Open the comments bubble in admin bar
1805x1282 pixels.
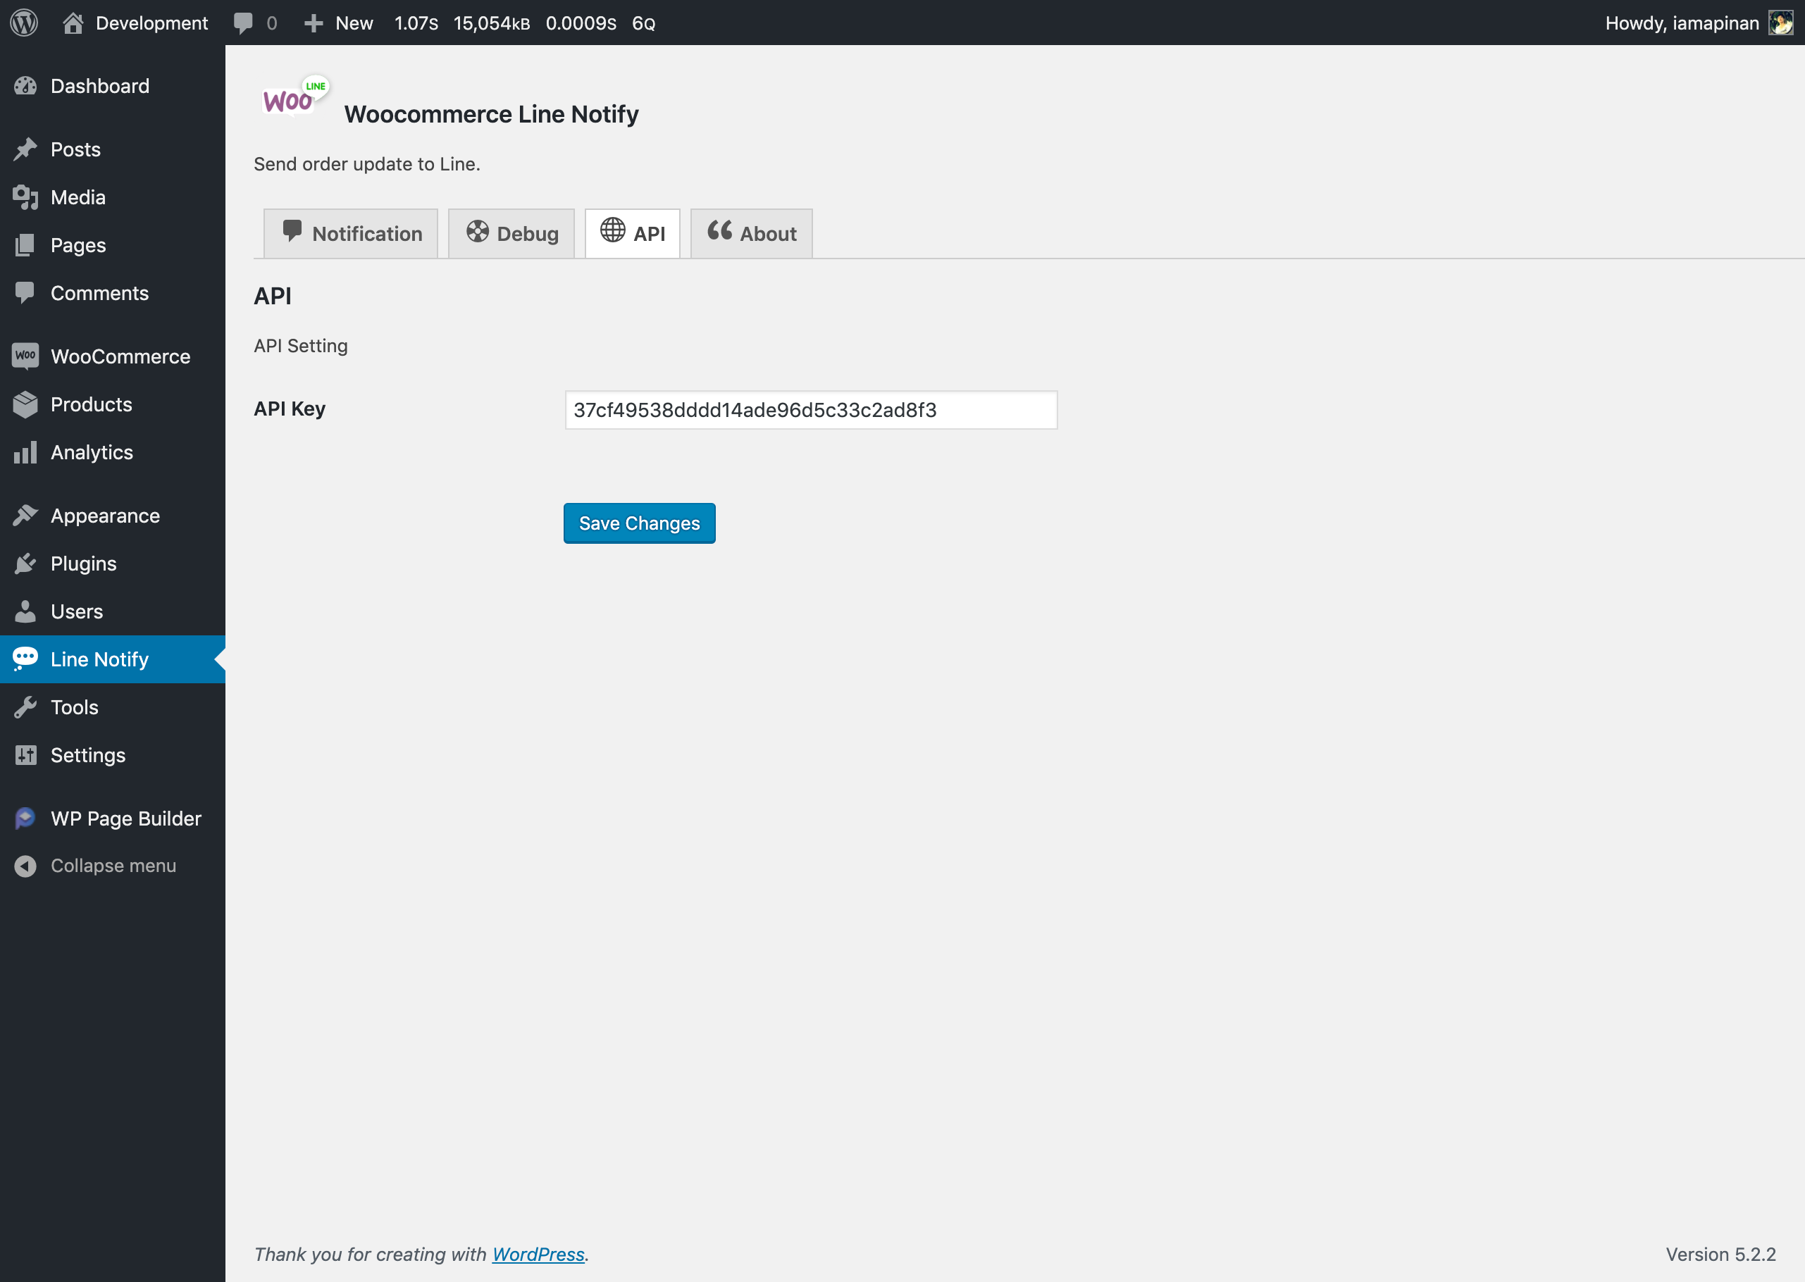tap(243, 23)
